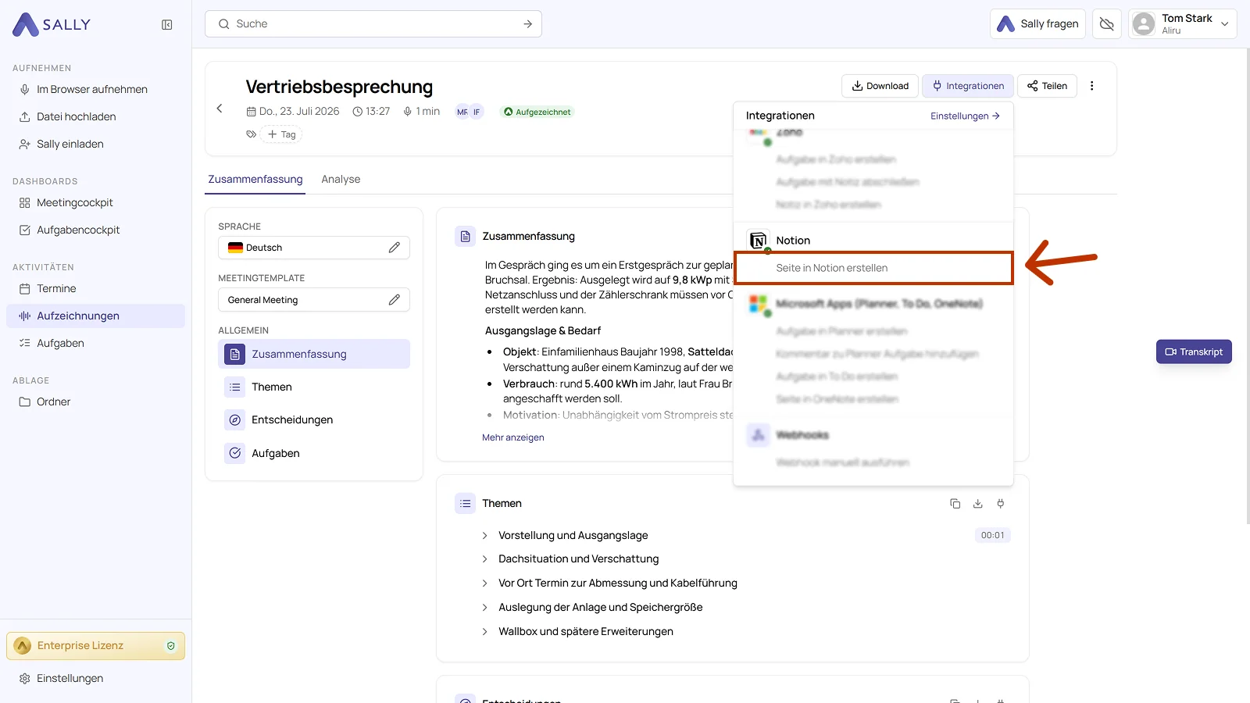Jump to the 00:01 timestamp
The image size is (1250, 703).
coord(993,535)
